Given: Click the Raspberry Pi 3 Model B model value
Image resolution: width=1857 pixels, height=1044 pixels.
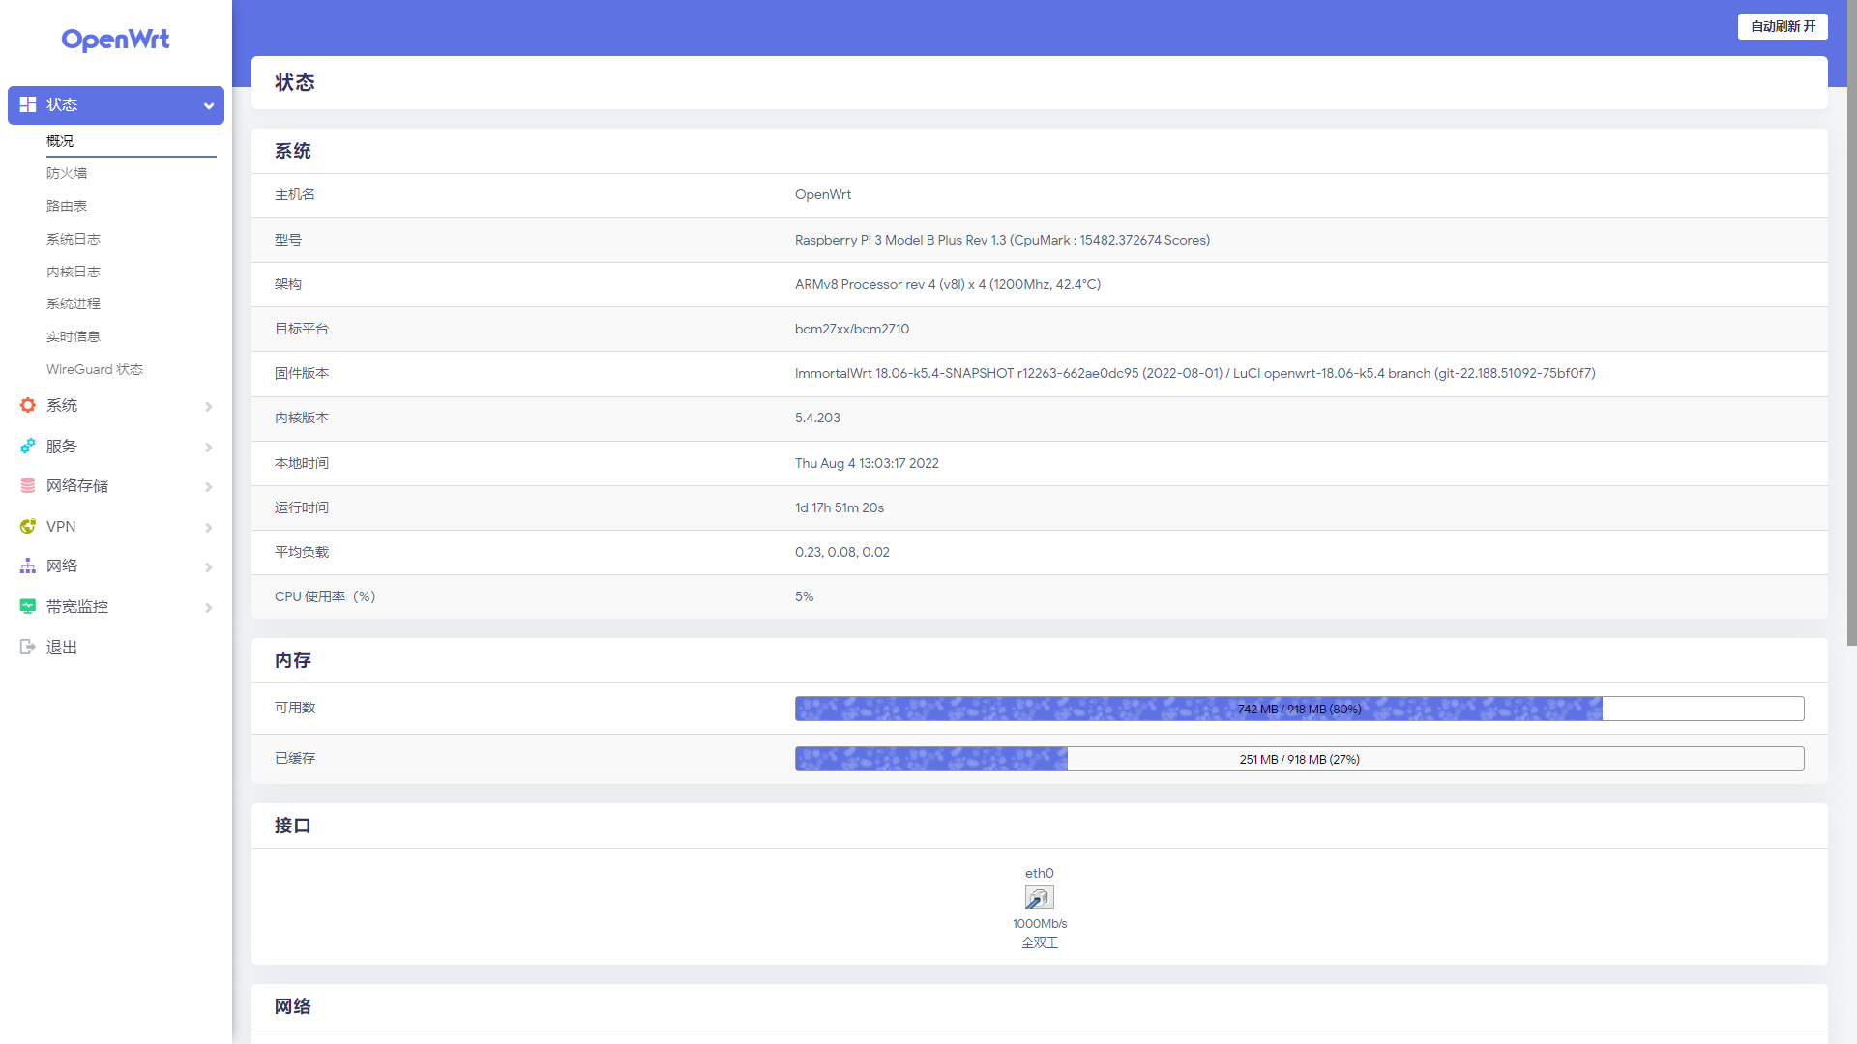Looking at the screenshot, I should coord(1002,240).
